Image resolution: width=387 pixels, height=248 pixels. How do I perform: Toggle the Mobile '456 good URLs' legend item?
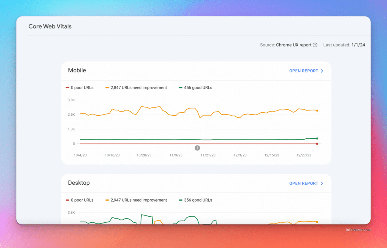click(195, 88)
